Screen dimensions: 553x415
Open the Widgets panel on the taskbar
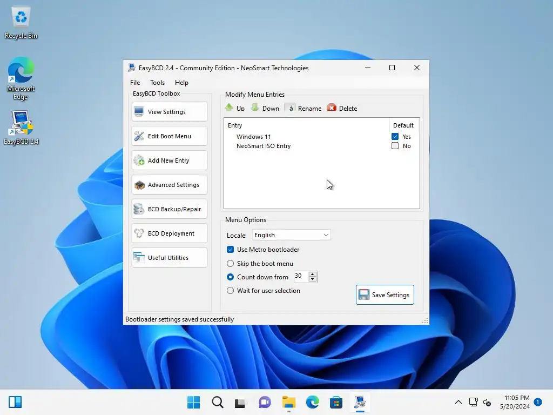pos(15,402)
